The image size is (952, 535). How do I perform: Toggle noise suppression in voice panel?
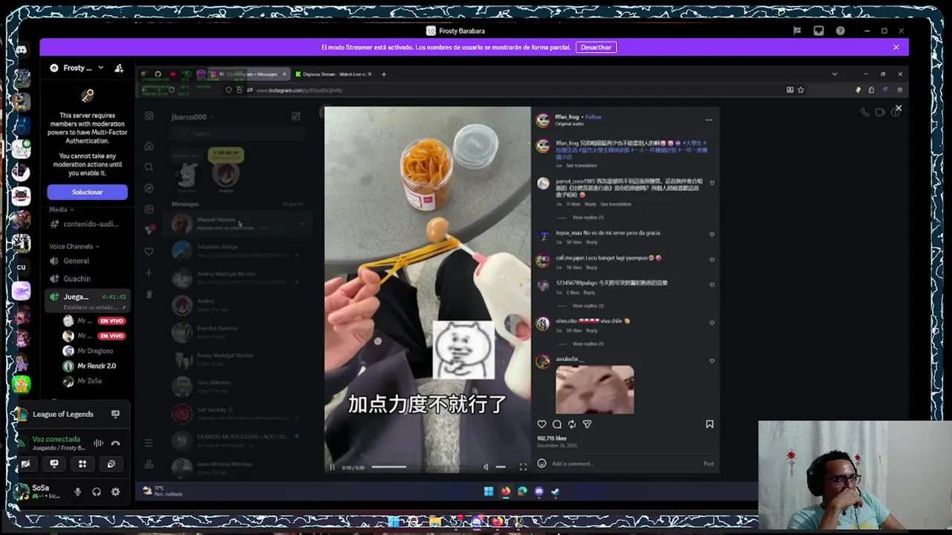coord(98,443)
